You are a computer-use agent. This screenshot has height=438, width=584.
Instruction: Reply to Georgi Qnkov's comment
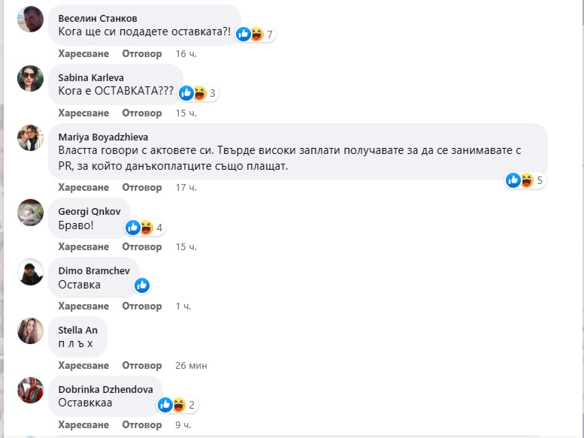[x=142, y=247]
